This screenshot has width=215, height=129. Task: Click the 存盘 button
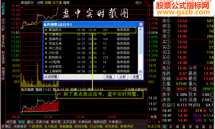coord(109,77)
